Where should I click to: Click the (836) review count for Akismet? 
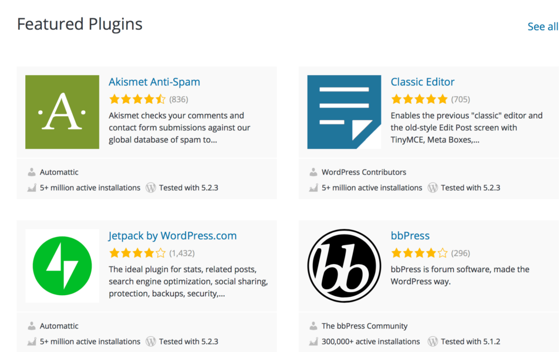coord(180,99)
